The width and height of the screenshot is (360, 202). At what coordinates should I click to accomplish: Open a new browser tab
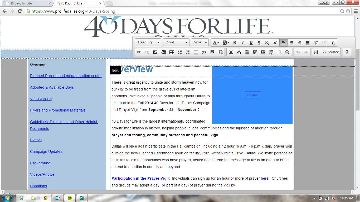tap(109, 4)
